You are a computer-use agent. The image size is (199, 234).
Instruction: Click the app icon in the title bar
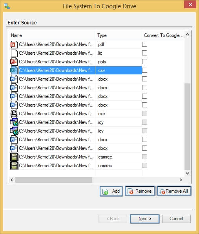(x=7, y=6)
